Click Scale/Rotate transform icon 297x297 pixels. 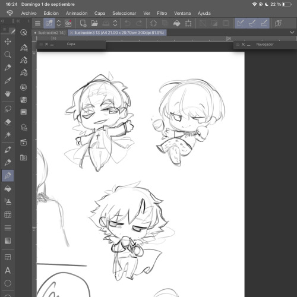188,23
